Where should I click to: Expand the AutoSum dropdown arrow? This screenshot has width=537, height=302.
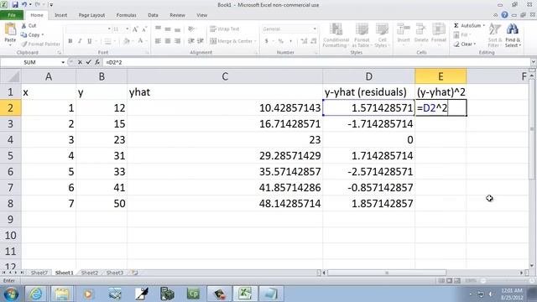click(x=483, y=26)
